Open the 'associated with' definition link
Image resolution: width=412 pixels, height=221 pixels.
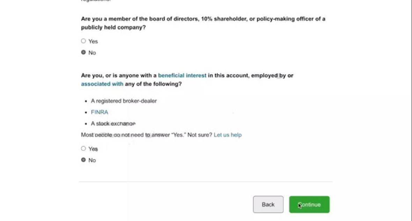[102, 84]
